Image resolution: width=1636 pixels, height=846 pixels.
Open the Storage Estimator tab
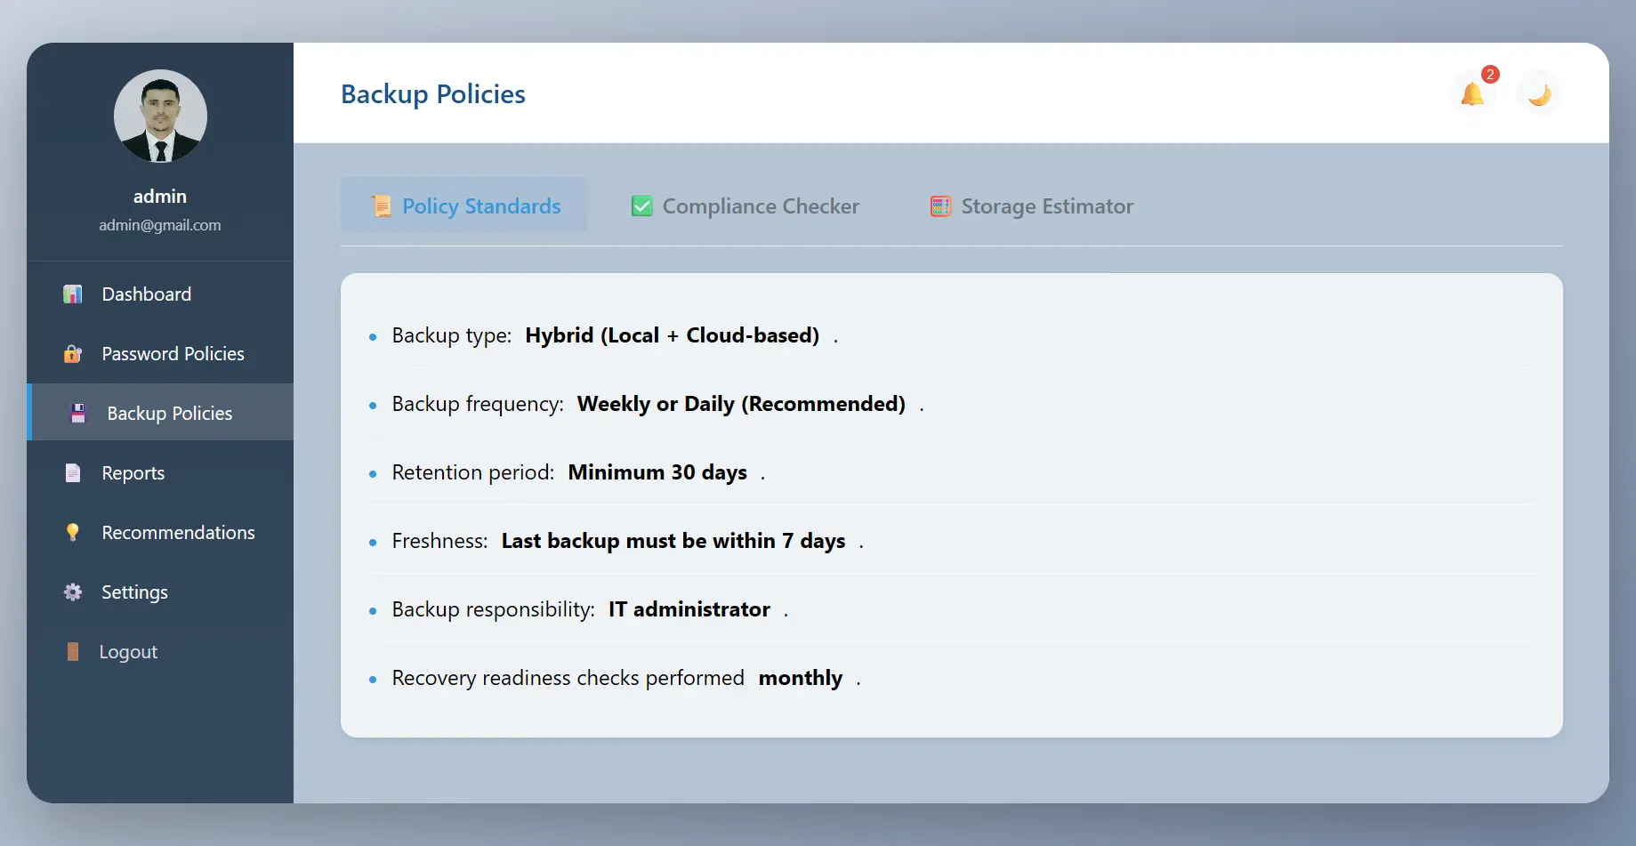tap(1032, 206)
